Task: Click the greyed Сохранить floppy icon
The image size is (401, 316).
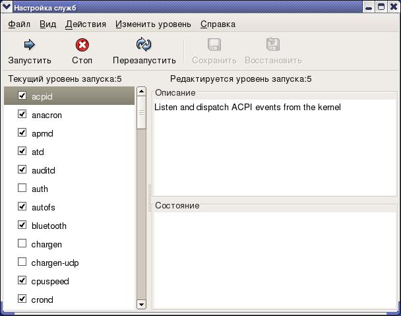Action: point(214,44)
